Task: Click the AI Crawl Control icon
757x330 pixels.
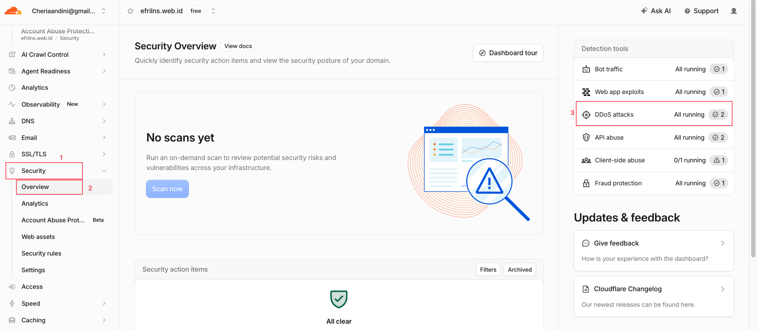Action: pos(12,54)
